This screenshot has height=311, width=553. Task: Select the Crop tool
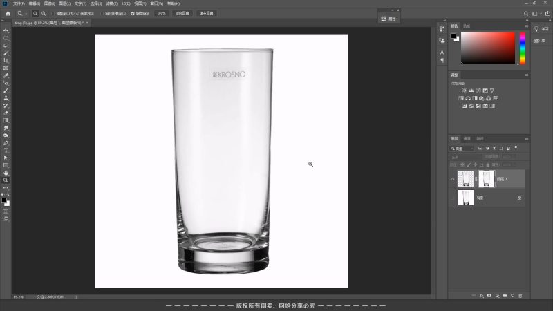coord(6,60)
